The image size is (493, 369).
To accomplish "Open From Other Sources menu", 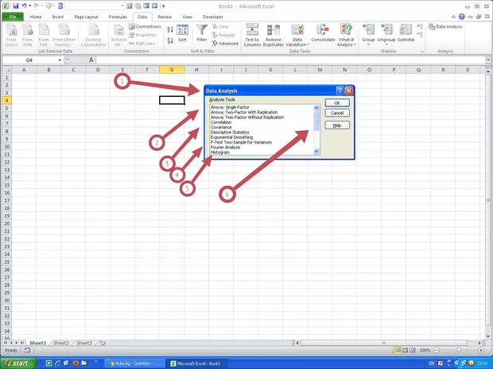I will tap(64, 35).
